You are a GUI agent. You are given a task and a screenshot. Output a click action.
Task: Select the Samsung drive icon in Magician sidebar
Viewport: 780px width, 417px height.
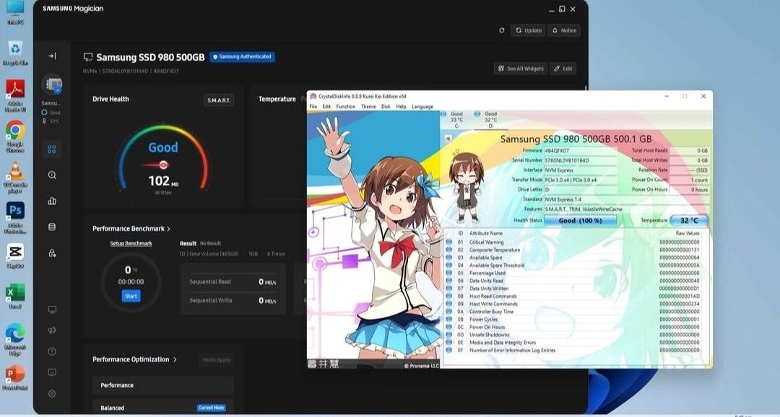click(52, 85)
